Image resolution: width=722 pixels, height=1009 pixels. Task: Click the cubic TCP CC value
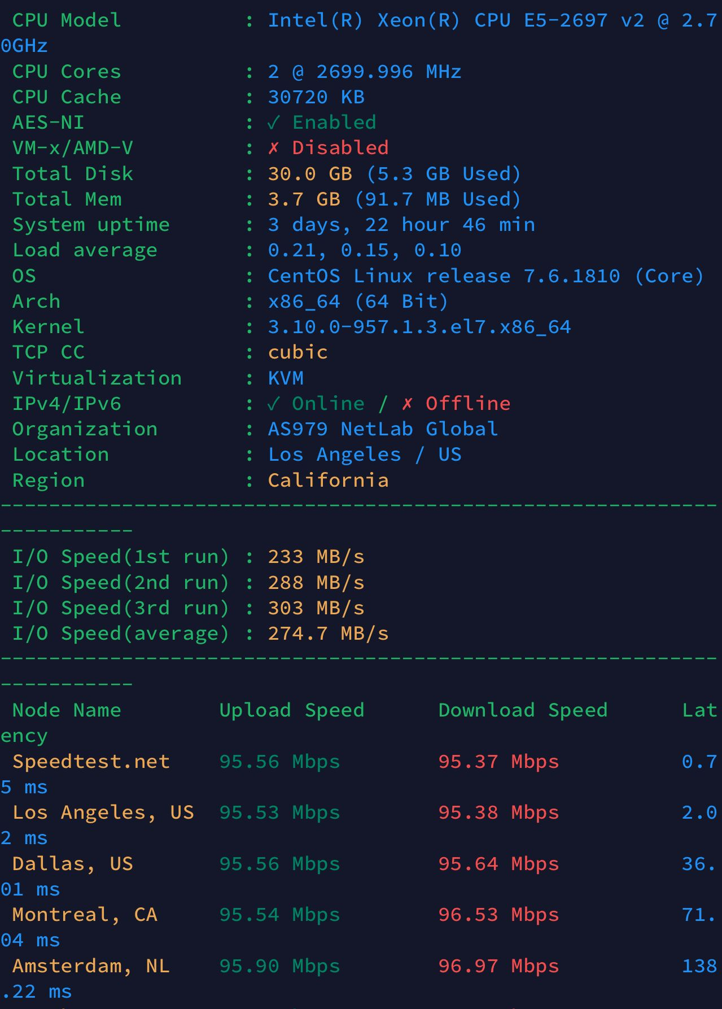[x=297, y=352]
